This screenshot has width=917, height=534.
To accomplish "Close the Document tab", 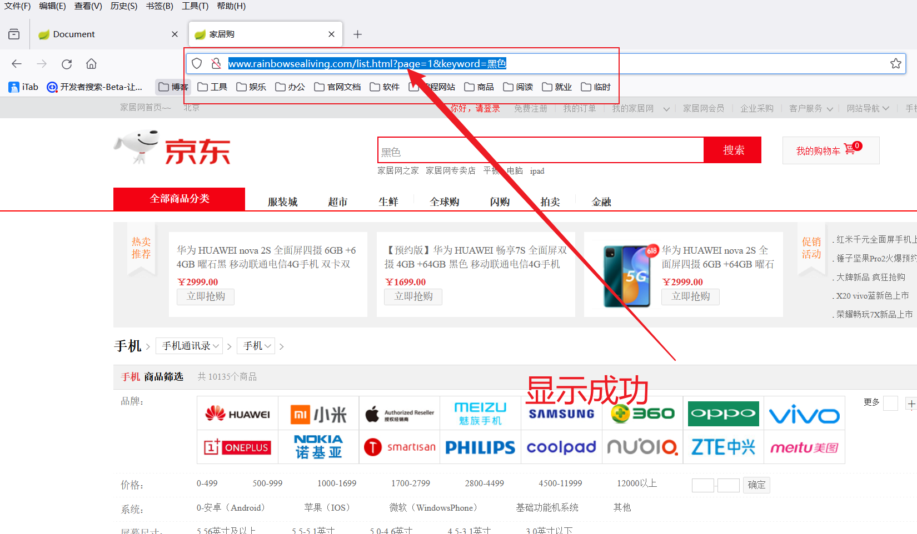I will click(x=175, y=34).
